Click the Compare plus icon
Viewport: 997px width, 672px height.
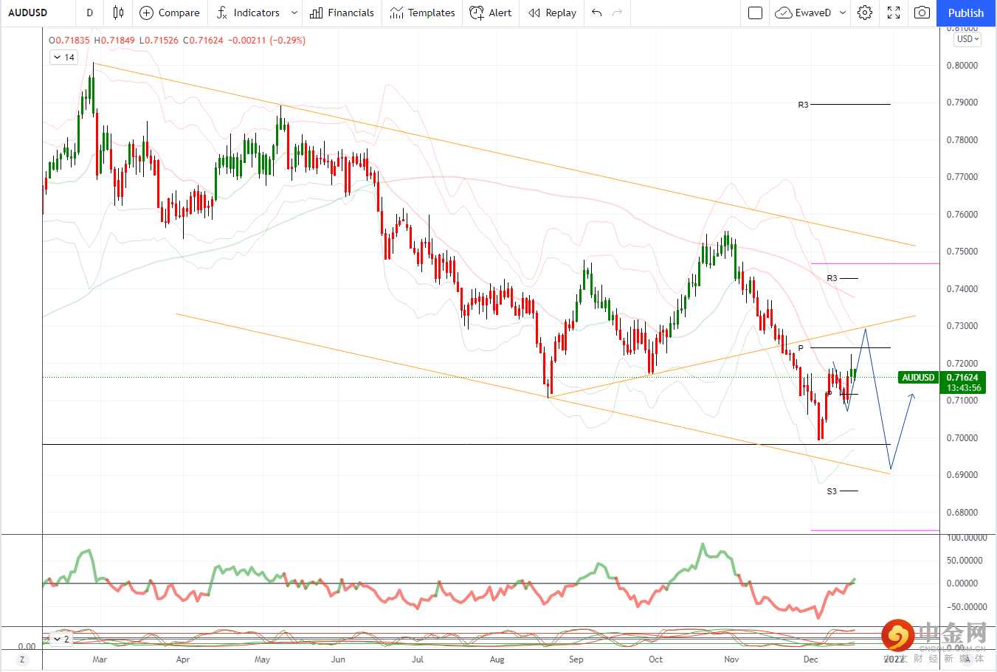point(146,13)
